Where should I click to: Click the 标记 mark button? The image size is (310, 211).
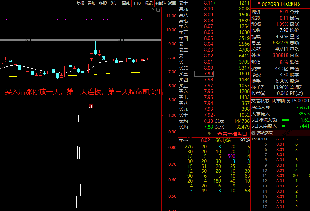[149, 3]
